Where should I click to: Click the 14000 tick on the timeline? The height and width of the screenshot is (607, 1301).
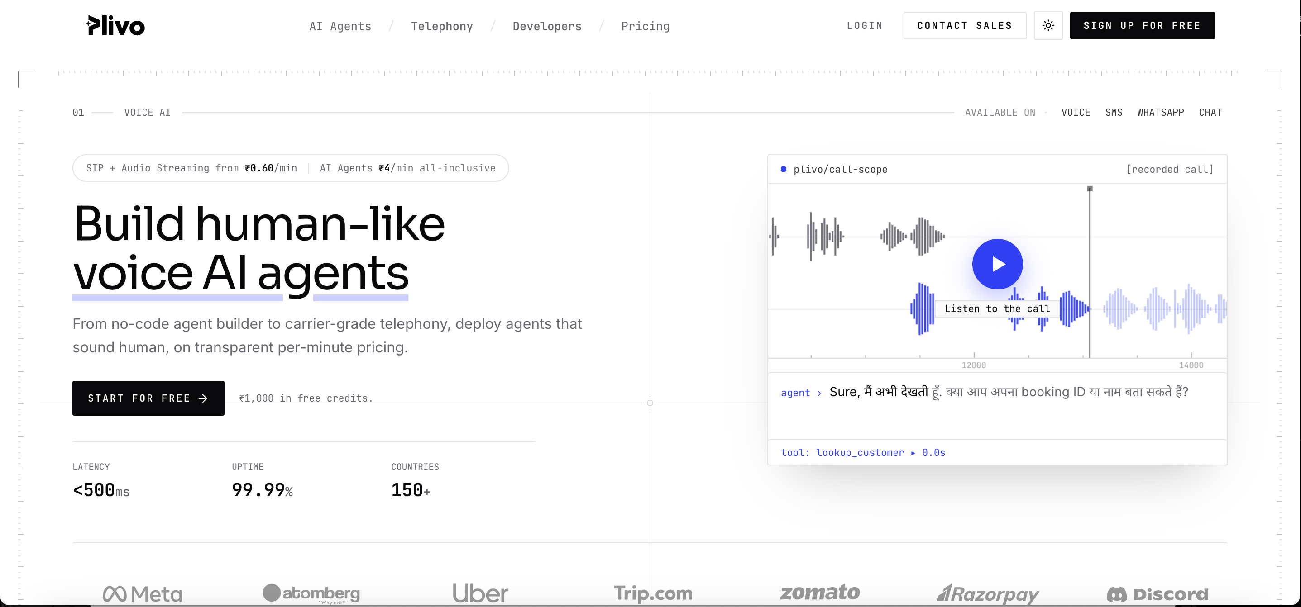pos(1191,364)
